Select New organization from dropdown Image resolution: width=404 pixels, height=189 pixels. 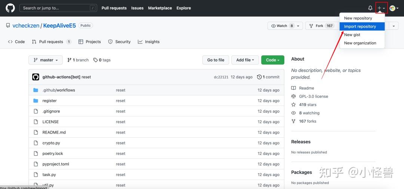tap(362, 43)
